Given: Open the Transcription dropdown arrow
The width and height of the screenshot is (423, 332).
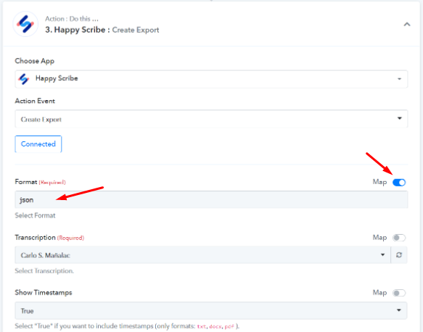Looking at the screenshot, I should (382, 255).
